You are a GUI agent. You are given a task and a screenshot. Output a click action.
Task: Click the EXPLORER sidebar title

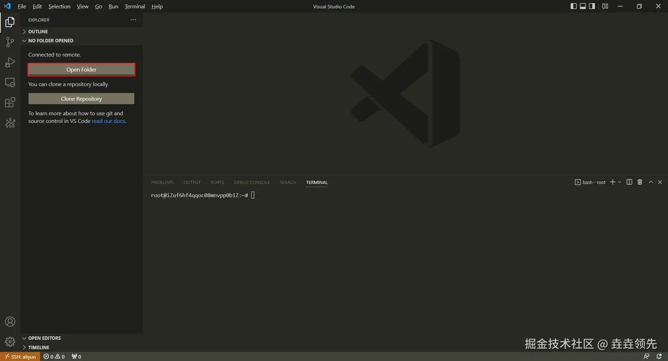tap(39, 20)
